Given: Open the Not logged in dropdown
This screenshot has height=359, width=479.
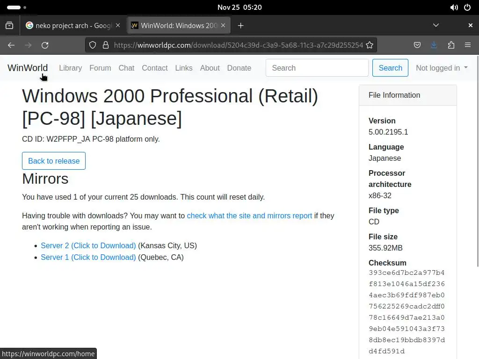Looking at the screenshot, I should [442, 68].
